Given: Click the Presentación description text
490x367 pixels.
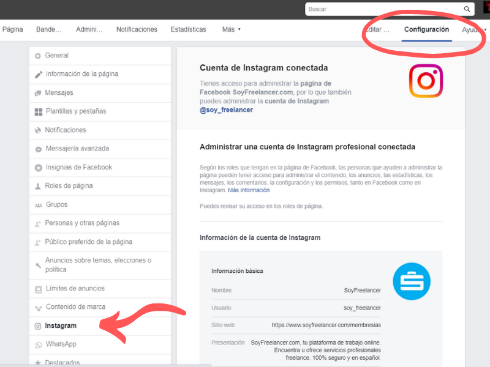Looking at the screenshot, I should 315,350.
